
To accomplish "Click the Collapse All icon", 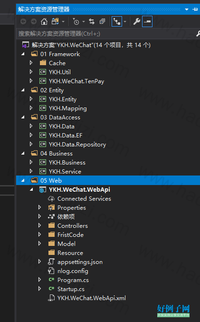I will [102, 21].
